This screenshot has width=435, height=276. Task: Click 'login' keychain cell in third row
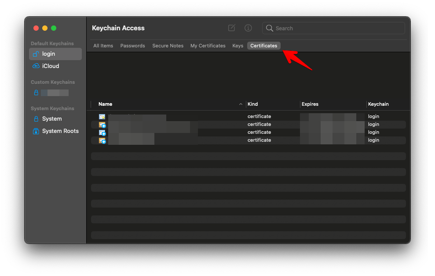coord(373,133)
